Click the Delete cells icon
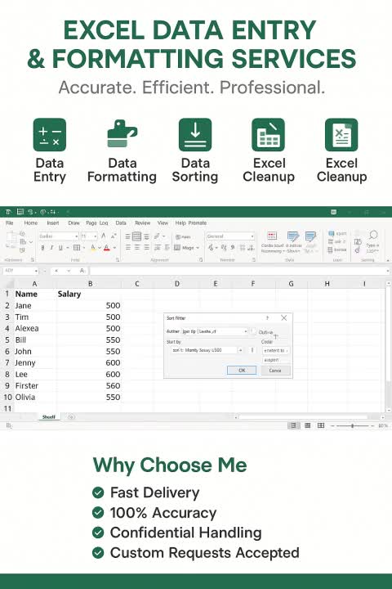 pyautogui.click(x=336, y=241)
